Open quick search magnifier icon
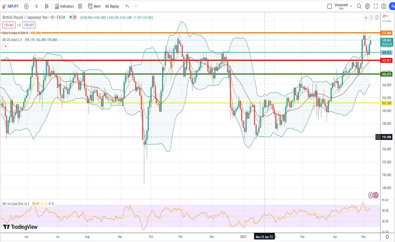Viewport: 395px width, 242px height. point(359,6)
